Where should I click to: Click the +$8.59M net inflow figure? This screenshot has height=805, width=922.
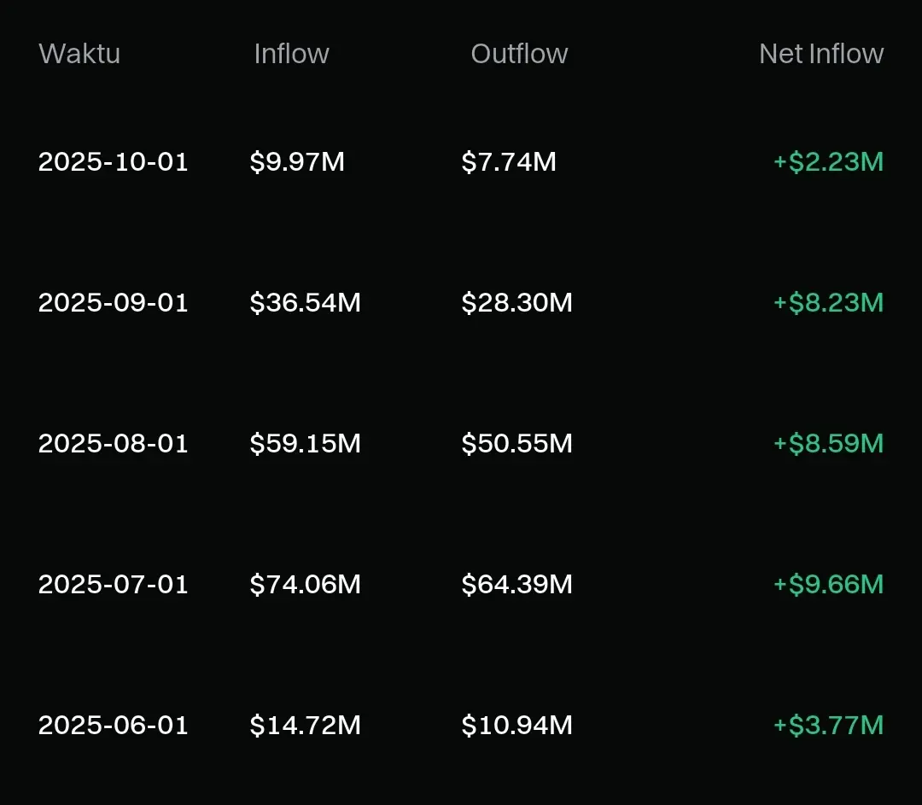828,443
